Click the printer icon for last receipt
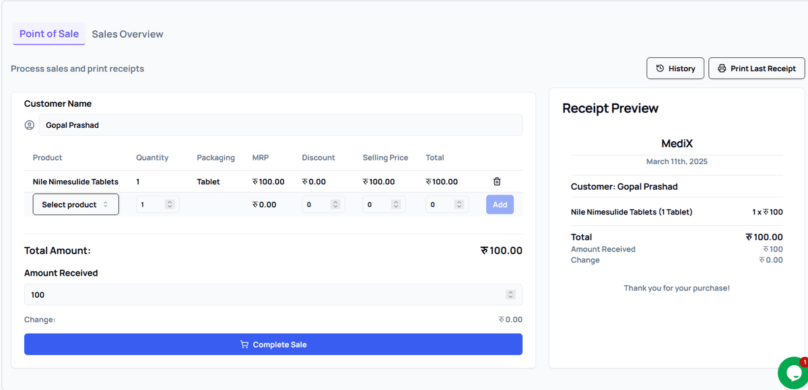Image resolution: width=808 pixels, height=390 pixels. [722, 69]
